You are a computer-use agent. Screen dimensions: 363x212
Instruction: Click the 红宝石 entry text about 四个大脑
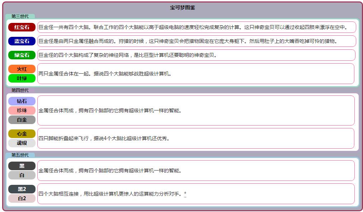pyautogui.click(x=193, y=27)
